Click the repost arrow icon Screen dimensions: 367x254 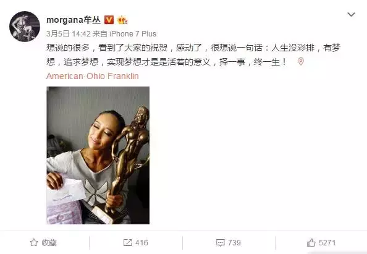tap(127, 242)
